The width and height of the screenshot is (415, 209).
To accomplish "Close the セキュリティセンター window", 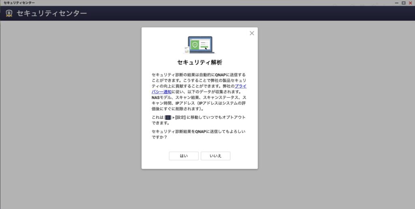I will coord(411,3).
